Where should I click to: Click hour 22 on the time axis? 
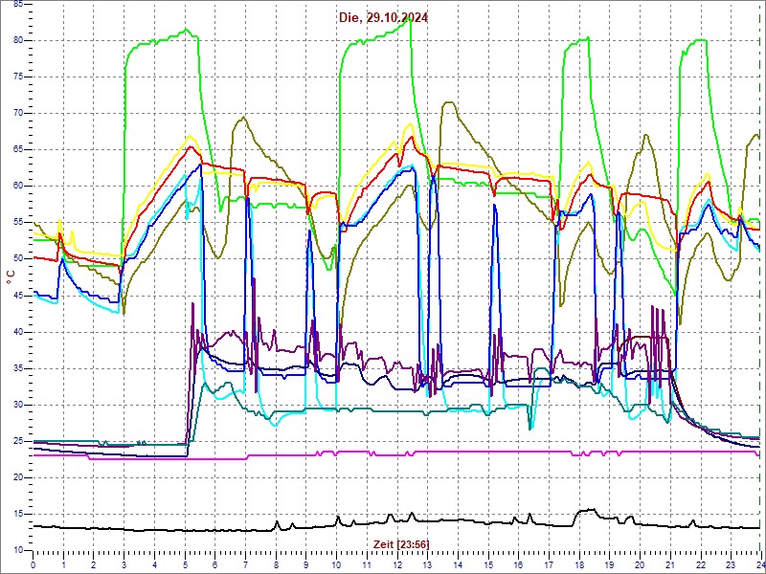[700, 564]
